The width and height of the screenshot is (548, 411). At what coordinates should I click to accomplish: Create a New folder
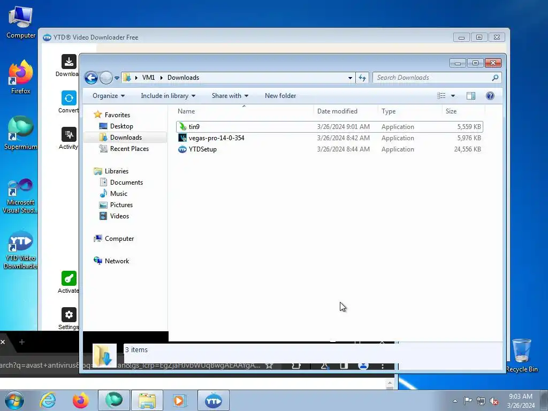pos(280,96)
